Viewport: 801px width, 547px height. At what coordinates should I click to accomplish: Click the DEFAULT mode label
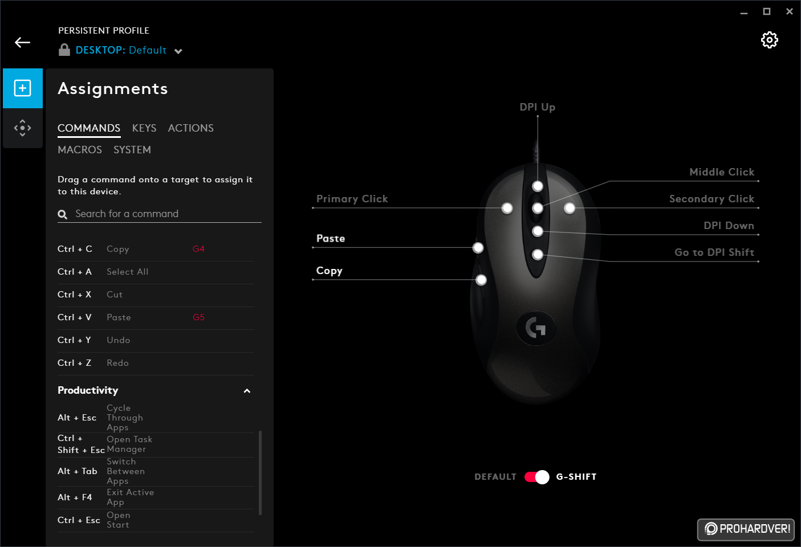pyautogui.click(x=495, y=477)
